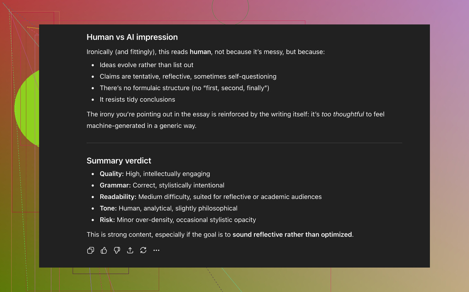Click the bold "Readability:" label
Screen dimensions: 469x292
click(118, 197)
